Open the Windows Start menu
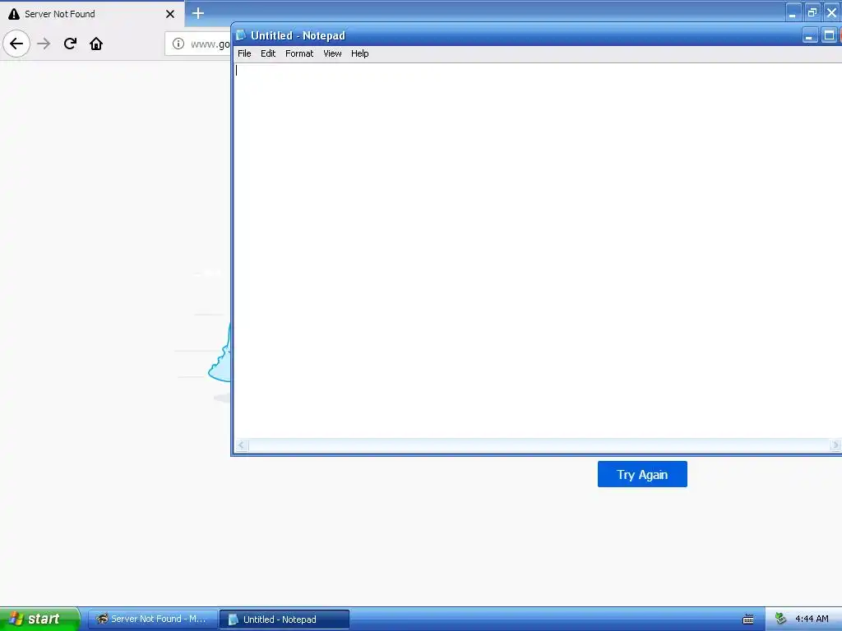 coord(39,619)
